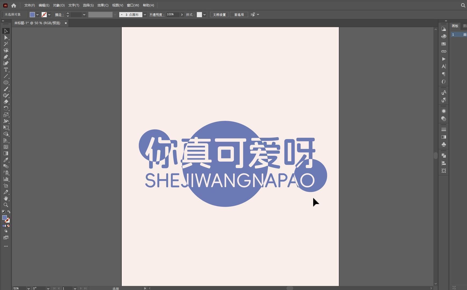The image size is (467, 290).
Task: Open the 对象(O) menu
Action: tap(59, 5)
